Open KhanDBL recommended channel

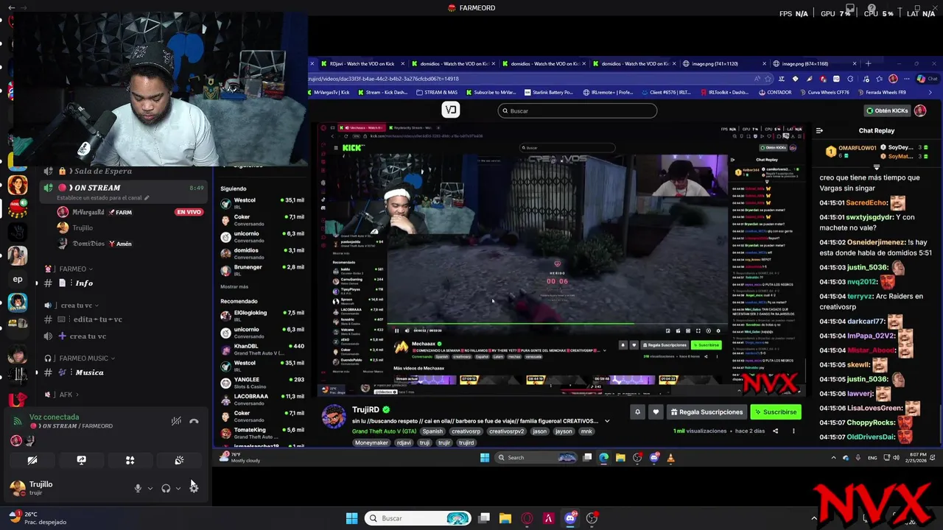pyautogui.click(x=262, y=350)
